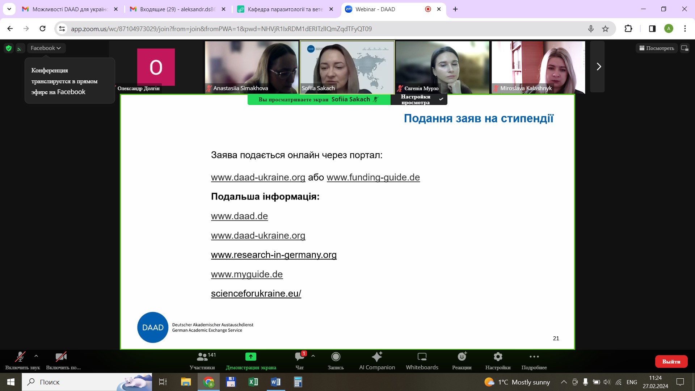Screen dimensions: 695x391
Task: Bookmark this page with star icon
Action: point(605,29)
